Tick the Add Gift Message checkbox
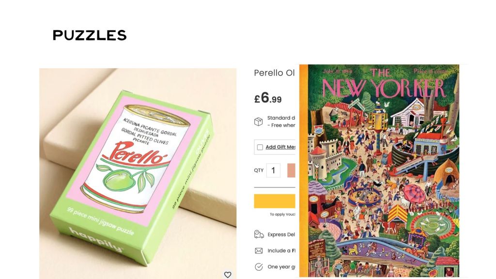 tap(260, 147)
